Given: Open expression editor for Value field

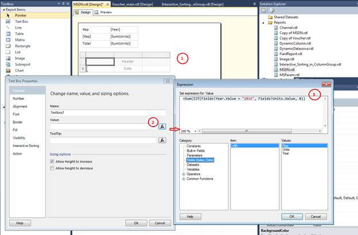Looking at the screenshot, I should (162, 126).
